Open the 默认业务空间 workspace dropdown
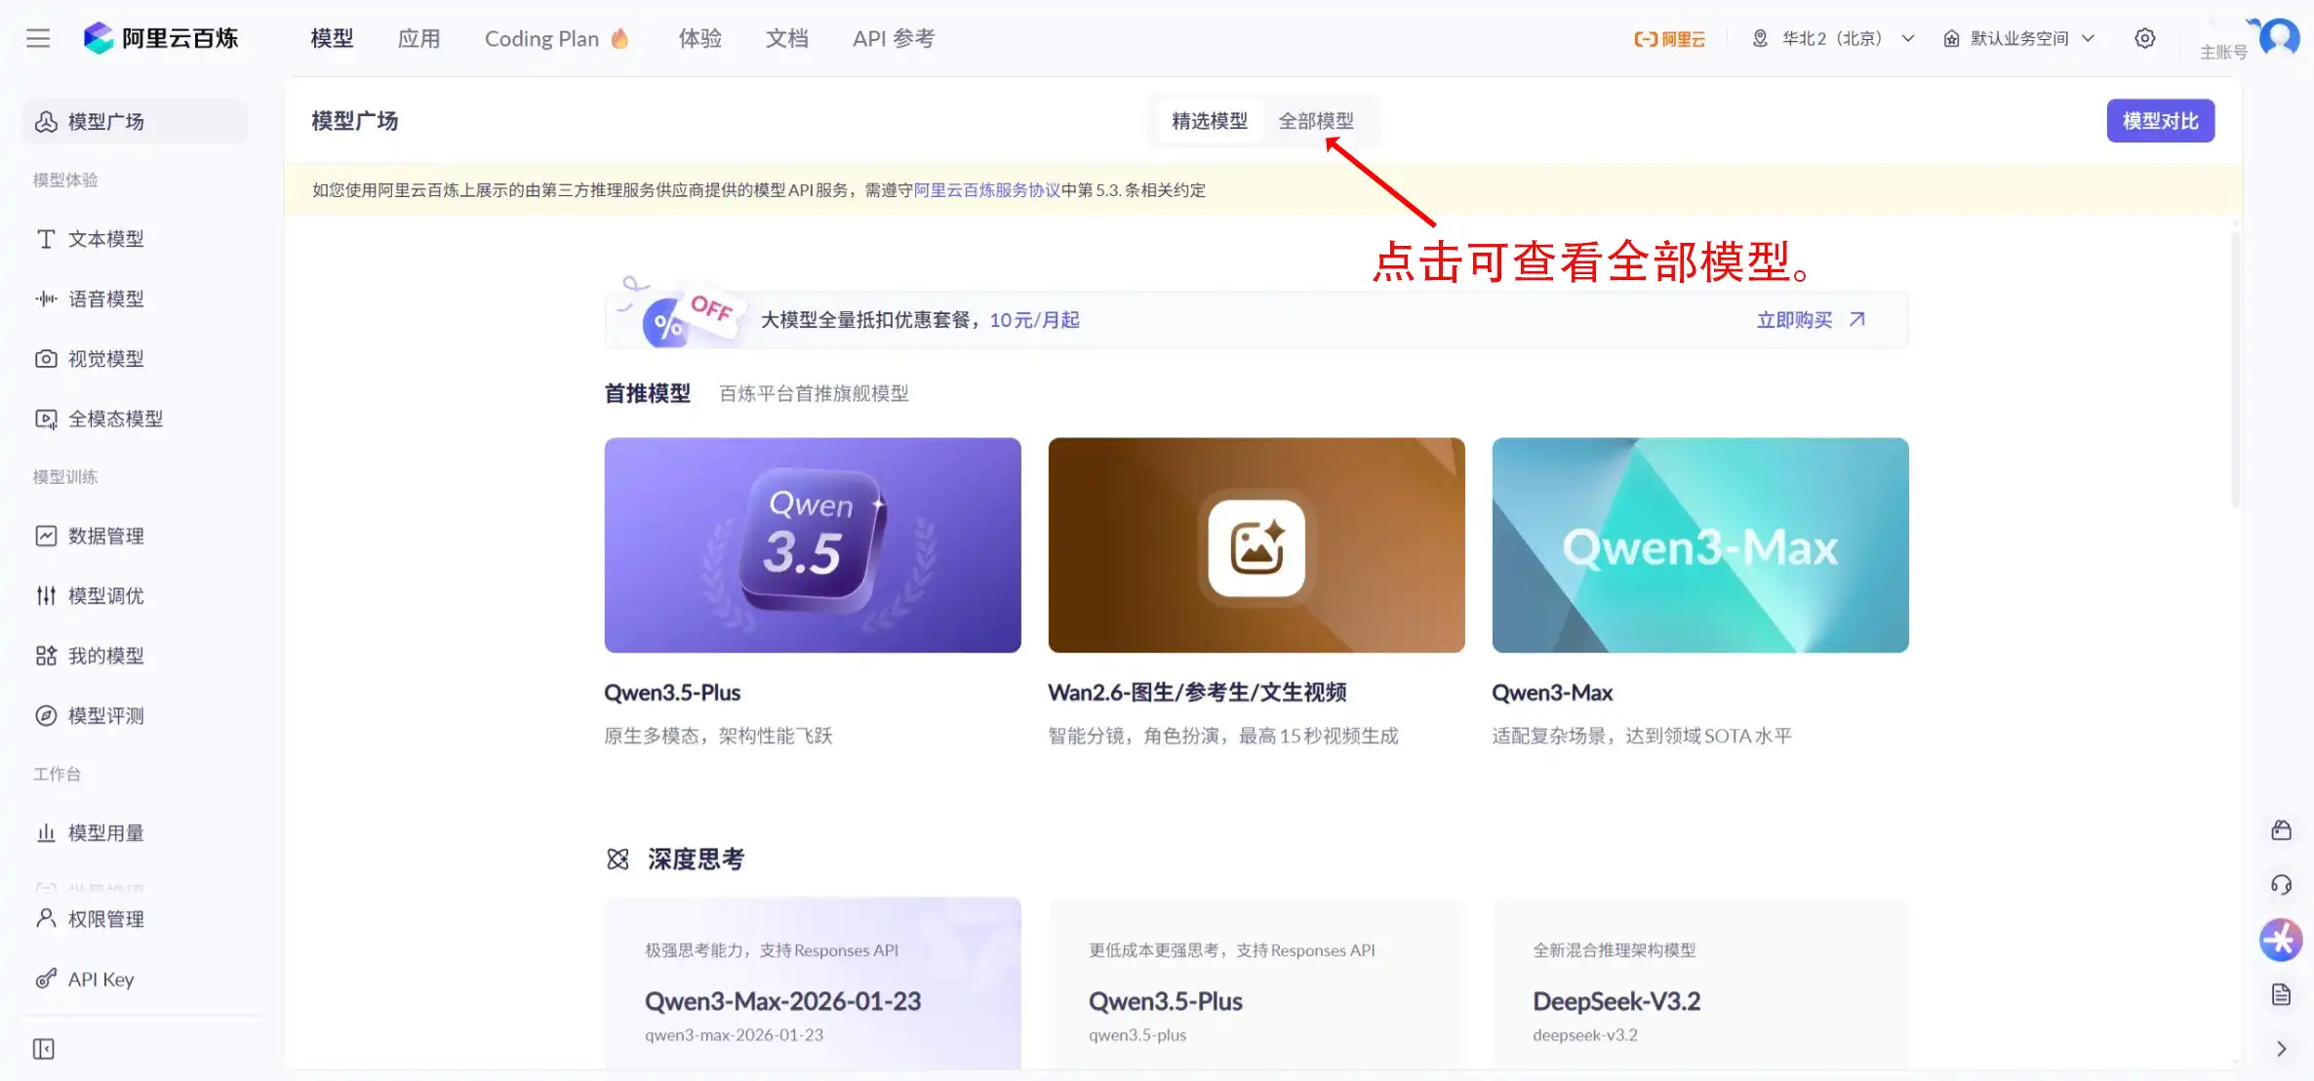This screenshot has width=2314, height=1081. pyautogui.click(x=2019, y=38)
